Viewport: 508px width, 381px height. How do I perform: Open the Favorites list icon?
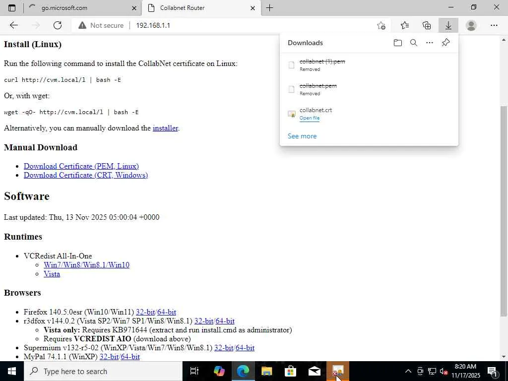405,25
